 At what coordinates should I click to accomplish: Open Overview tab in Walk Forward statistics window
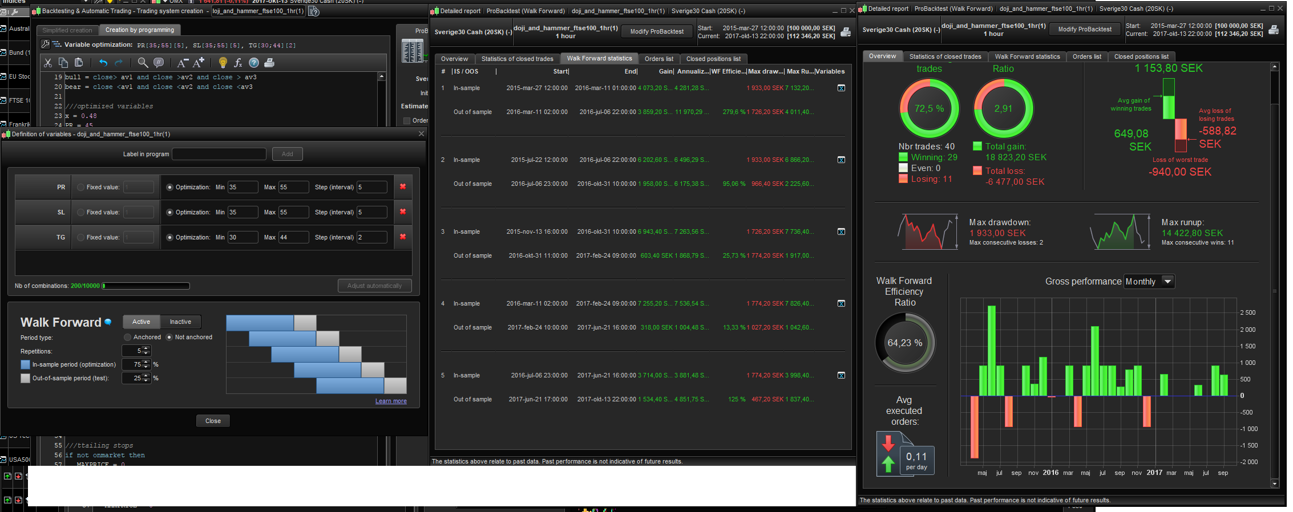[454, 59]
